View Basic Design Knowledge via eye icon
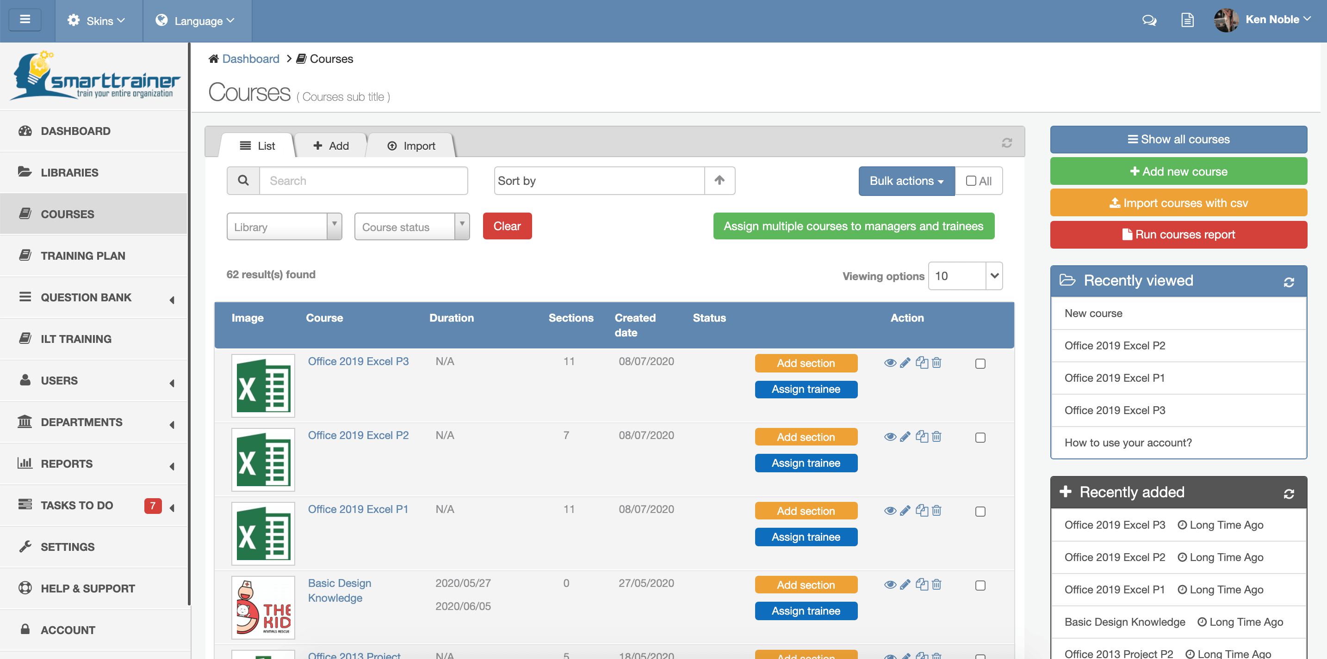The image size is (1327, 659). pos(890,585)
